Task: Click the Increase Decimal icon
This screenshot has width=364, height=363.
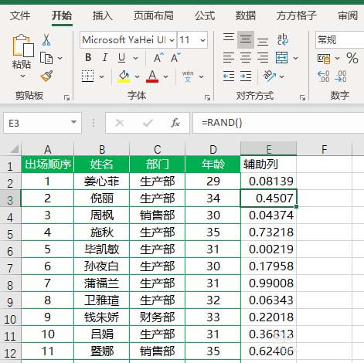Action: 324,76
